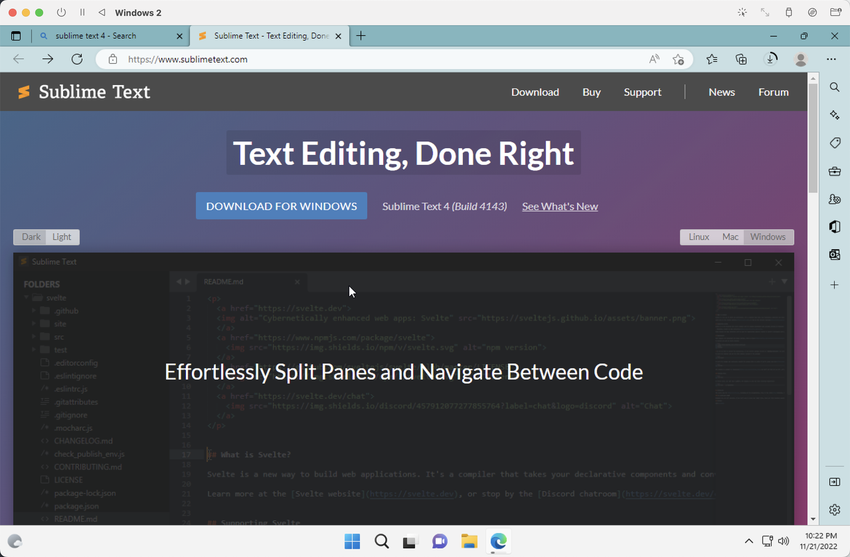Open the Tools toolbox in the Edge sidebar
850x557 pixels.
tap(835, 171)
